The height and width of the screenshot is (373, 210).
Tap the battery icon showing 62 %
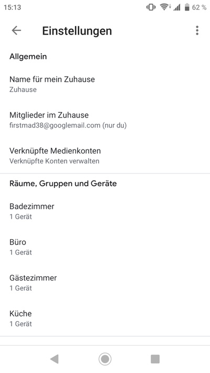point(187,7)
